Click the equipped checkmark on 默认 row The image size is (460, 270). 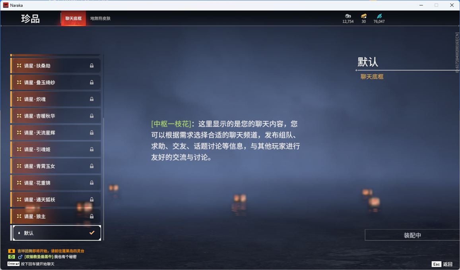point(92,233)
